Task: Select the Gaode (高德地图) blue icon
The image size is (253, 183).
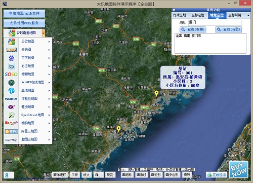Action: 11,91
